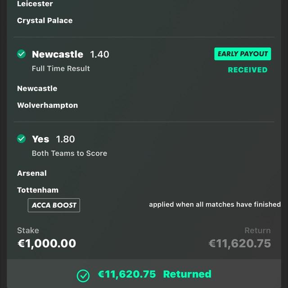Screen dimensions: 288x288
Task: Tap the Early Payout badge
Action: point(243,54)
